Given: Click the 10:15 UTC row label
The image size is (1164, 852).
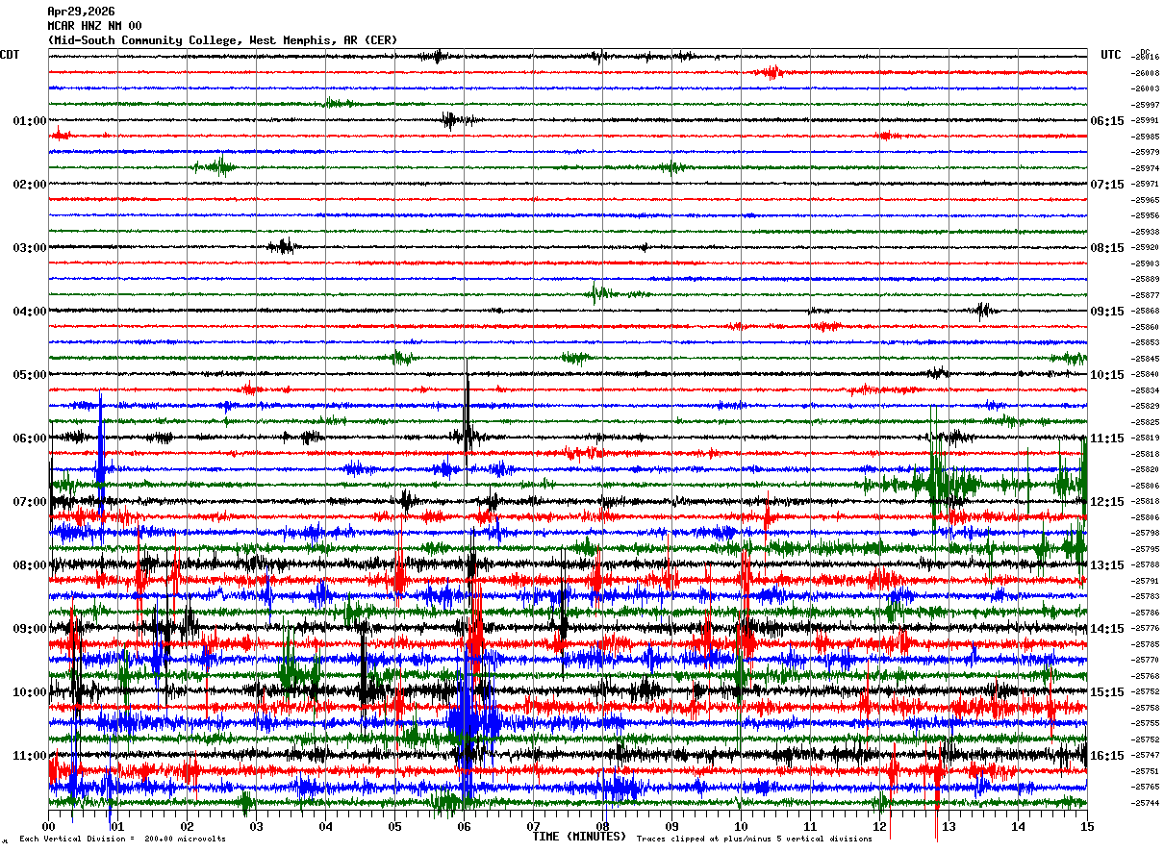Looking at the screenshot, I should click(1107, 374).
